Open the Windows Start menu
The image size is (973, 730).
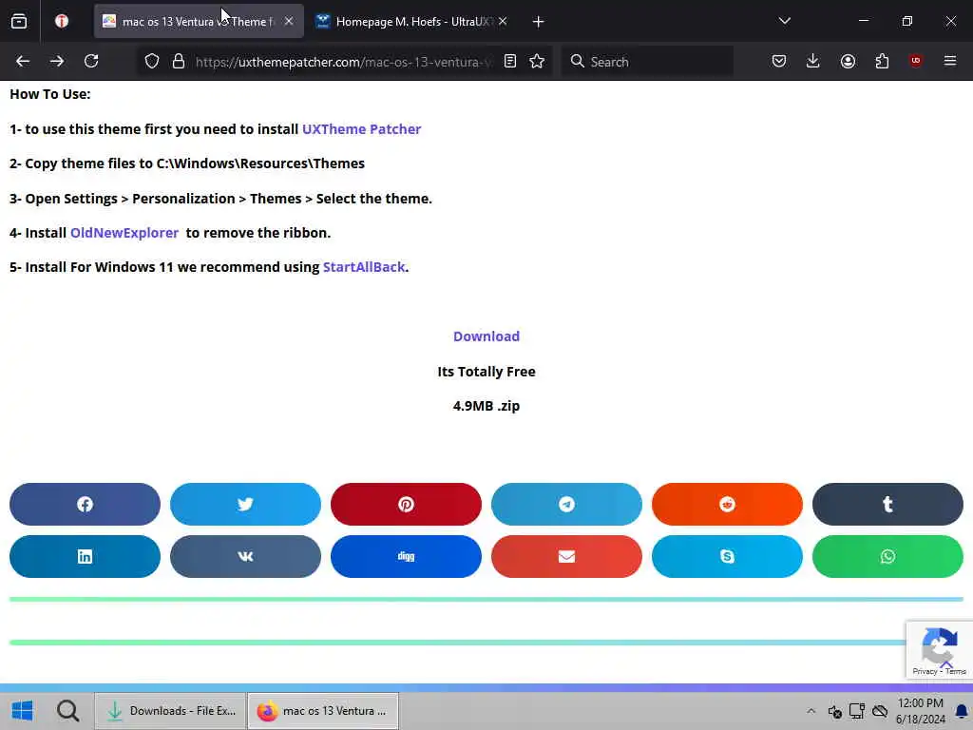pyautogui.click(x=23, y=711)
